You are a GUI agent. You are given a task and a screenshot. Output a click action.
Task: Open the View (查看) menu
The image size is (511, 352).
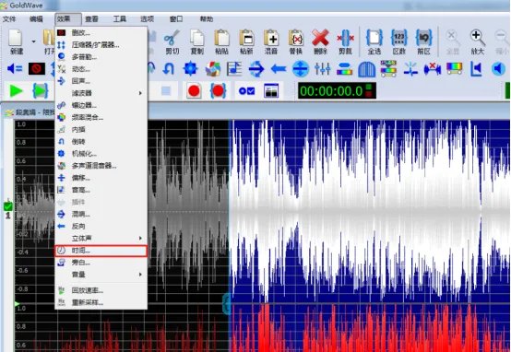tap(91, 19)
